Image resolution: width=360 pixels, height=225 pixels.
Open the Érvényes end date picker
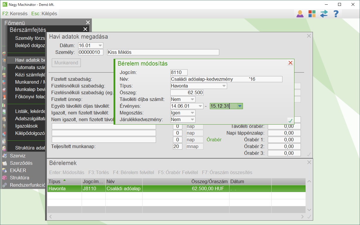(240, 106)
